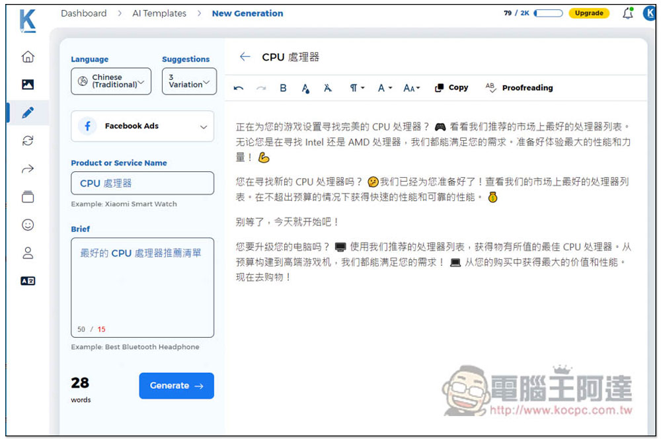Redo the last edit
Screen dimensions: 661x441
click(261, 88)
